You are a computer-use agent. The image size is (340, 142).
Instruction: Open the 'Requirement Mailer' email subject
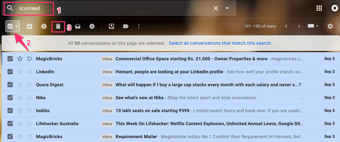pos(137,136)
